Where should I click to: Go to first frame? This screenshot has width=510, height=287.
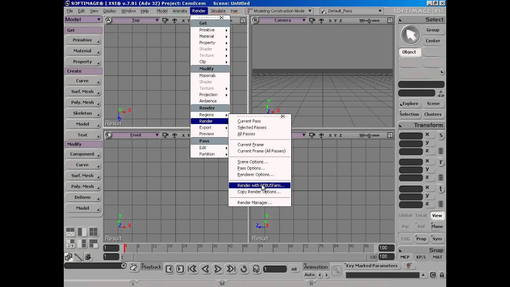[192, 269]
